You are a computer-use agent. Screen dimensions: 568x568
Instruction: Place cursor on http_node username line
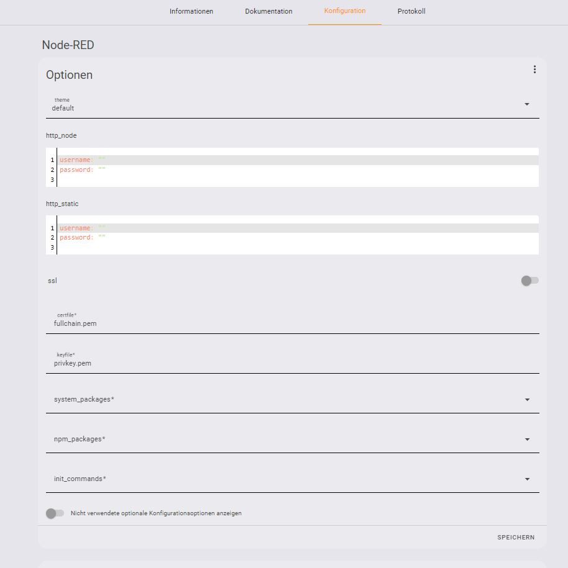(x=298, y=160)
